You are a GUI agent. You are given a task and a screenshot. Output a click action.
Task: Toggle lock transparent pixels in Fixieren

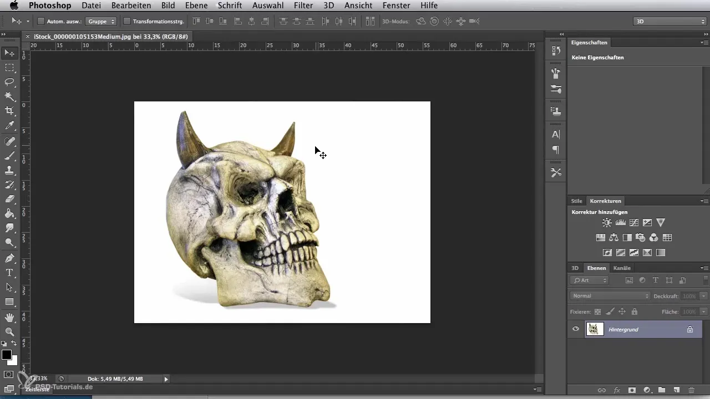(597, 312)
